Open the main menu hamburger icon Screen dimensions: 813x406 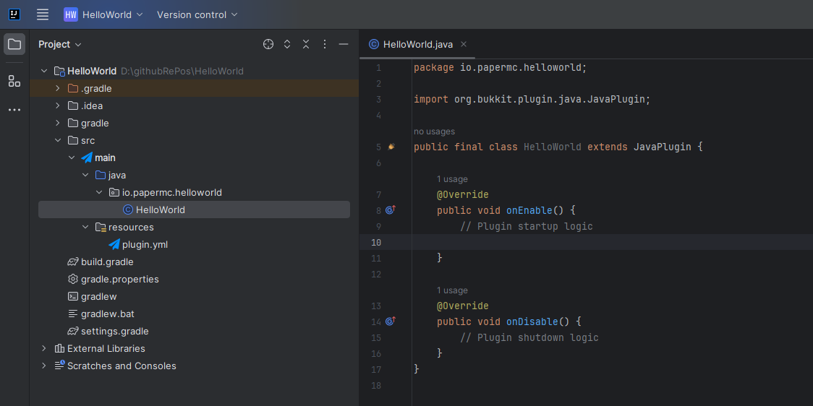tap(43, 14)
